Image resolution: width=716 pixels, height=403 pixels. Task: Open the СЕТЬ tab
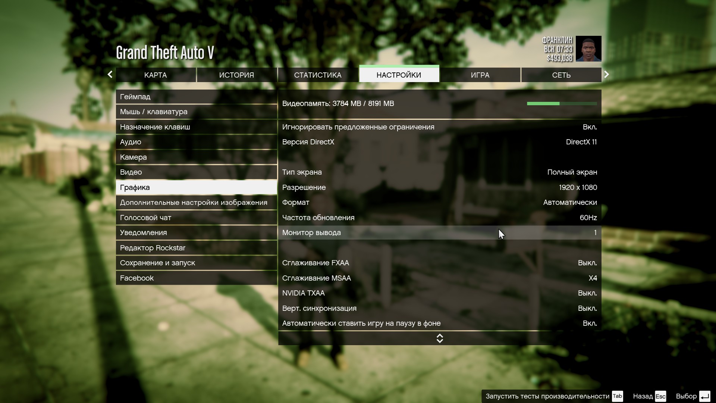(561, 75)
